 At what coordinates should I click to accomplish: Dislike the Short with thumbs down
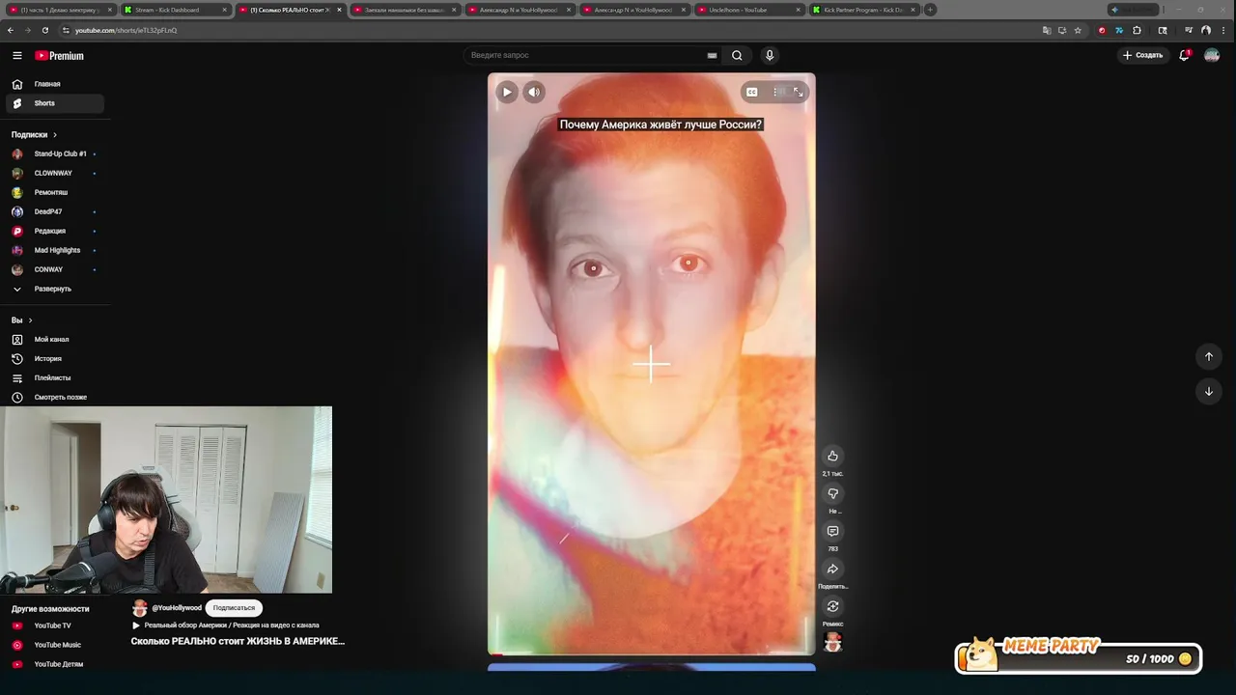pyautogui.click(x=832, y=493)
